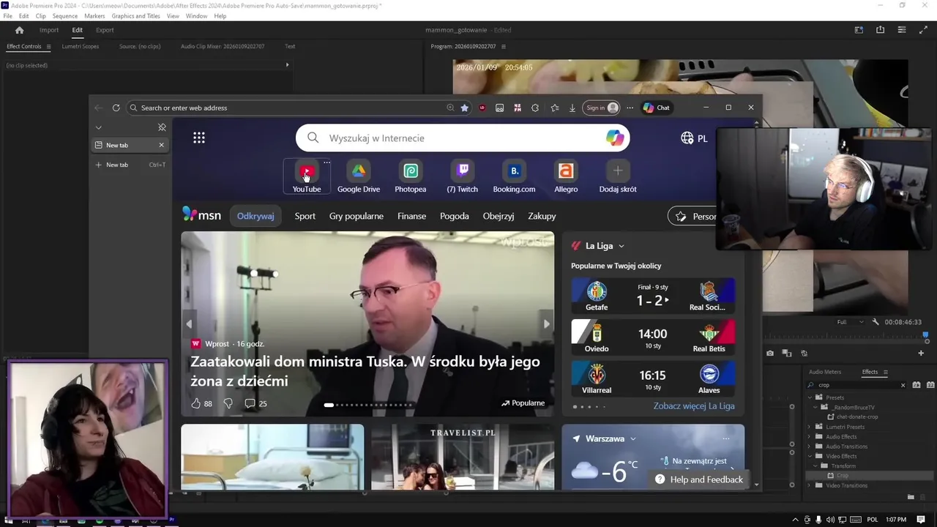Open Premiere Pro Quick Export share icon
The image size is (937, 527).
pos(881,30)
